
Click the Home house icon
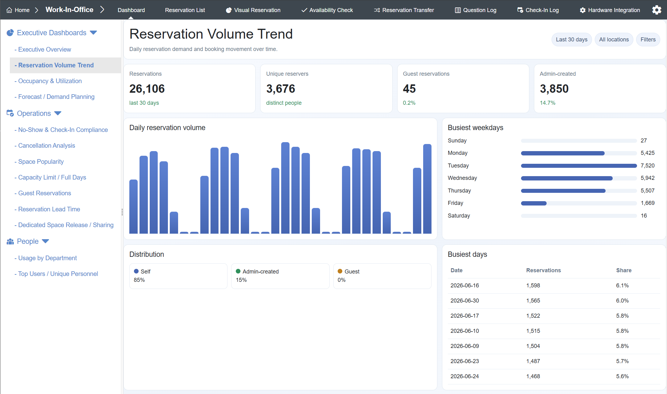pos(9,10)
